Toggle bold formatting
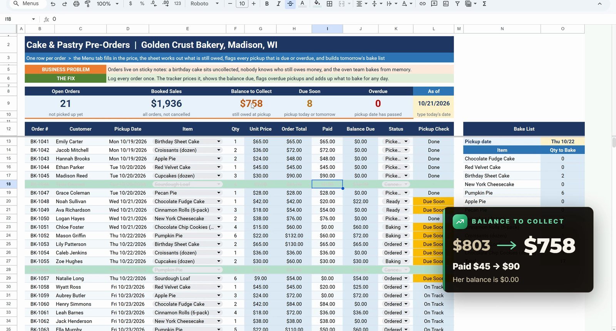This screenshot has width=616, height=331. 267,4
